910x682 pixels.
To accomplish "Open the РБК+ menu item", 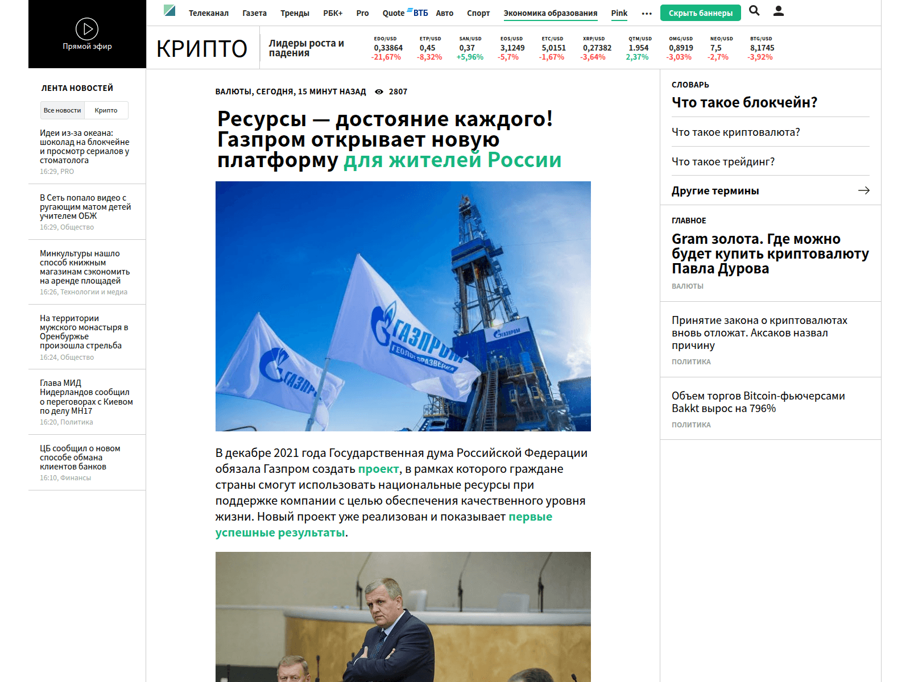I will point(333,13).
